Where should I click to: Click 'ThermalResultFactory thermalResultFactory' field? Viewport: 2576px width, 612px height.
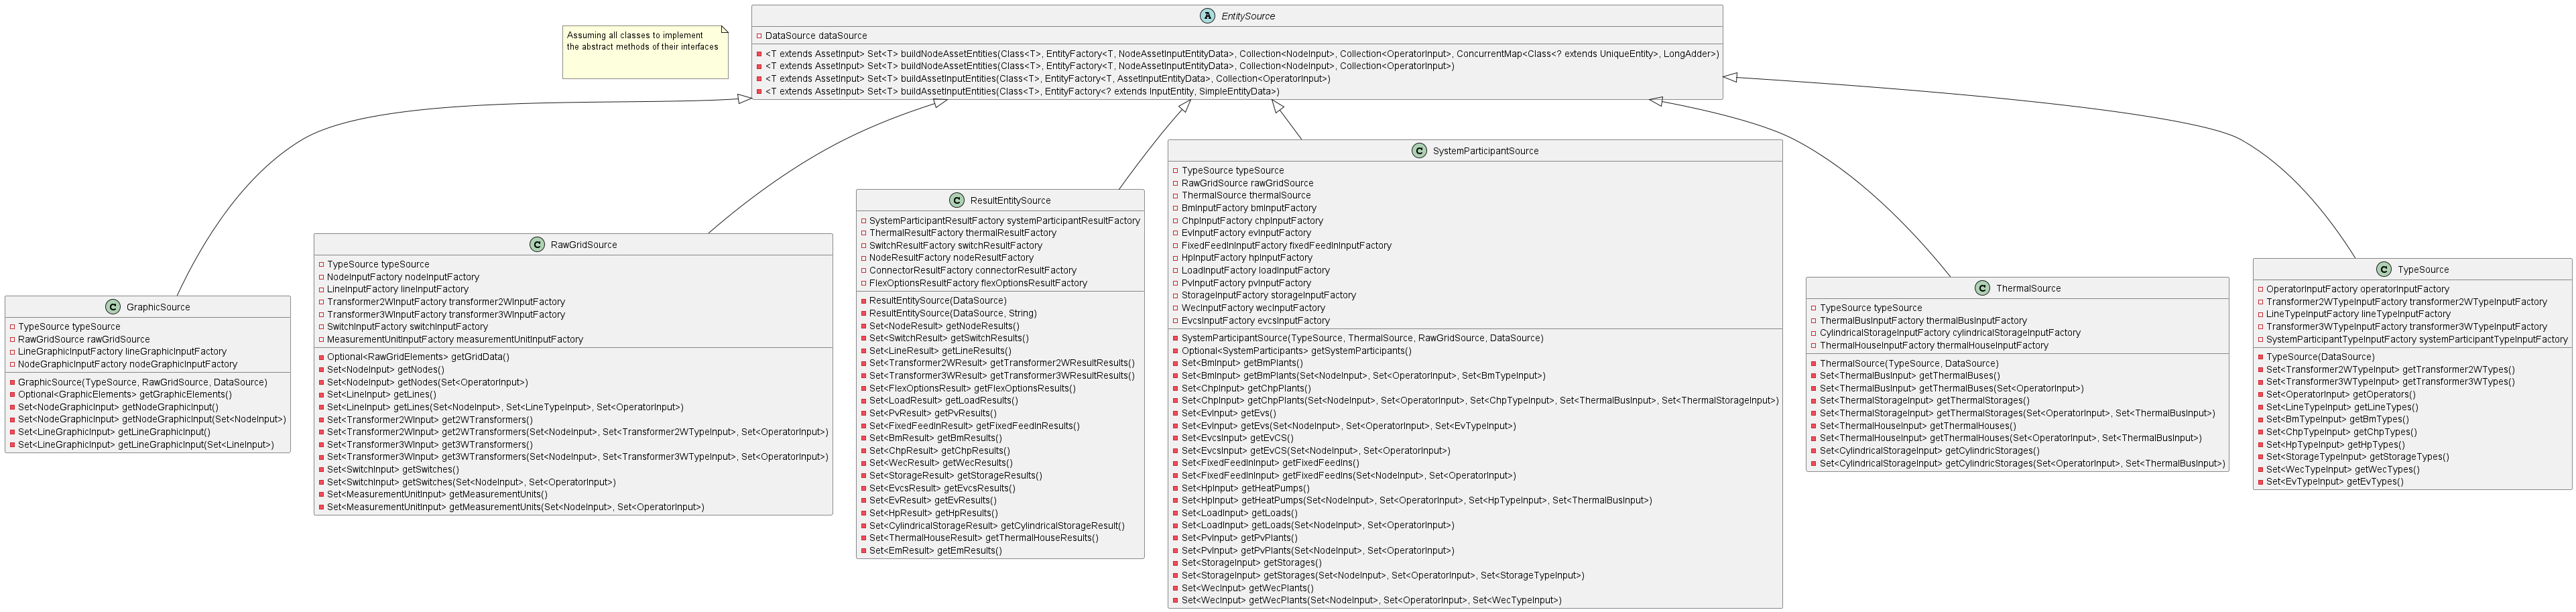click(x=963, y=233)
